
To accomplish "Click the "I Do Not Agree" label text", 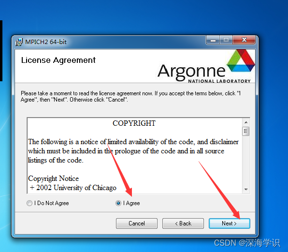I will pos(51,203).
